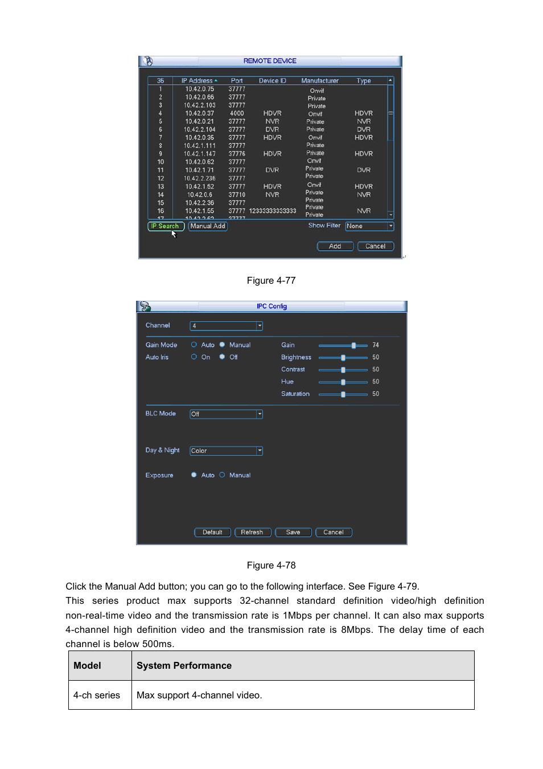Screen dimensions: 543x769
Task: Click the Device ID column header
Action: [273, 81]
